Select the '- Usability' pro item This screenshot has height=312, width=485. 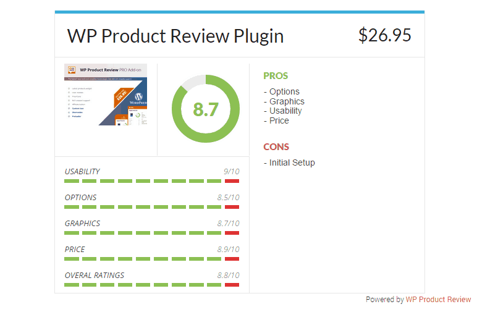click(x=283, y=111)
